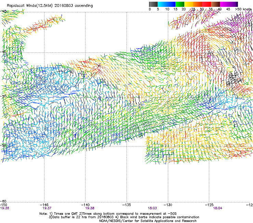
Task: Click the '18:03' measurement time label
Action: 152,208
